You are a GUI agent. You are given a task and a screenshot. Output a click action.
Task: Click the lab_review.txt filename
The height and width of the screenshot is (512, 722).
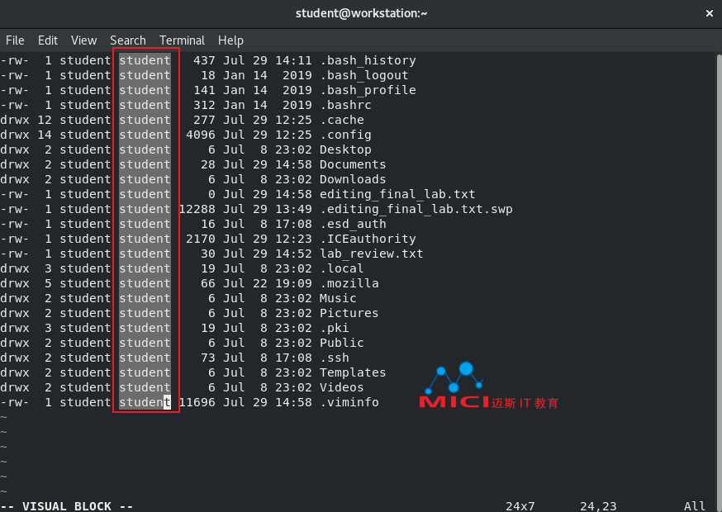[371, 254]
